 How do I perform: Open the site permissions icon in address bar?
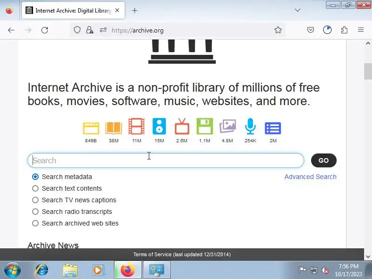103,30
